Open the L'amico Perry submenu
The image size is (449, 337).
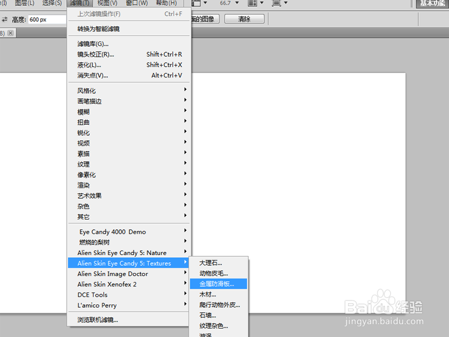(129, 305)
